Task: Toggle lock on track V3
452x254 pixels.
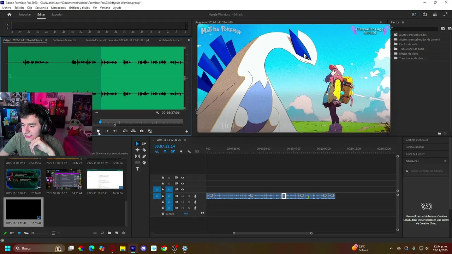Action: tap(163, 177)
